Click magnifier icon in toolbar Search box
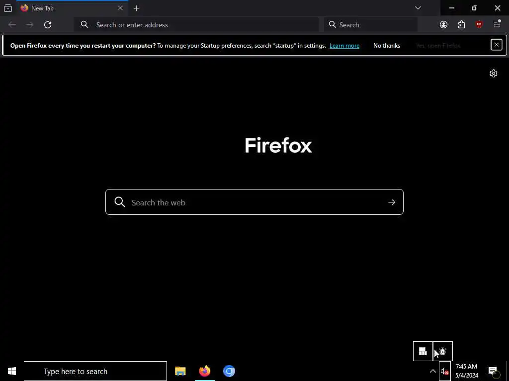 [x=332, y=25]
